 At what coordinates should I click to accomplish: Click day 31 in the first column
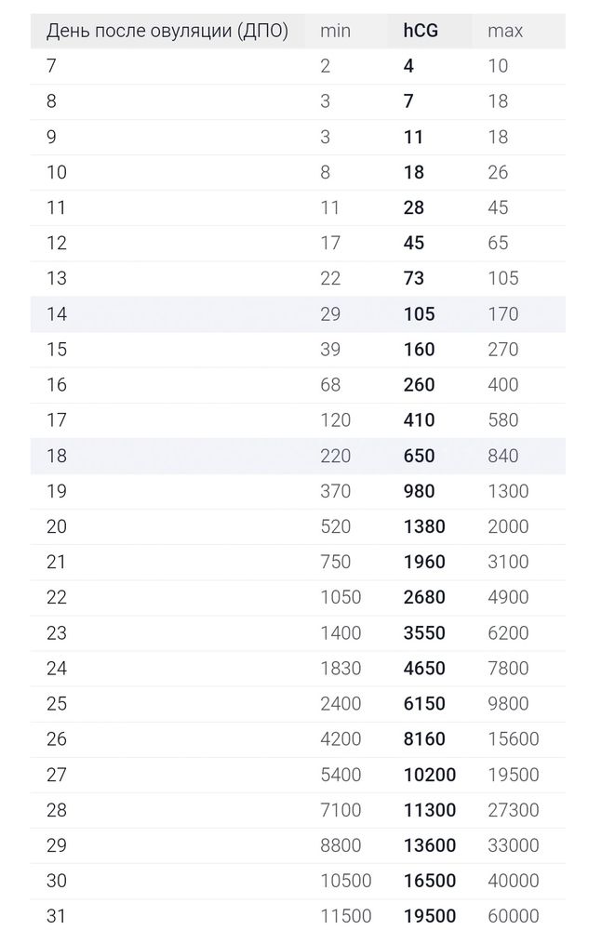57,916
